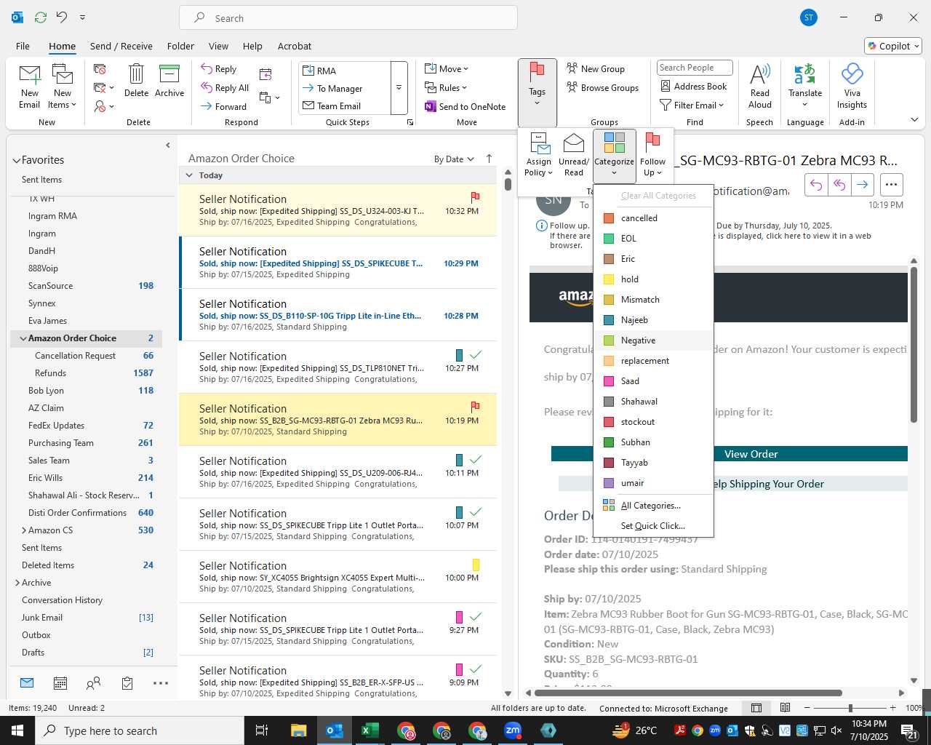
Task: Click the Copilot button
Action: pyautogui.click(x=894, y=46)
